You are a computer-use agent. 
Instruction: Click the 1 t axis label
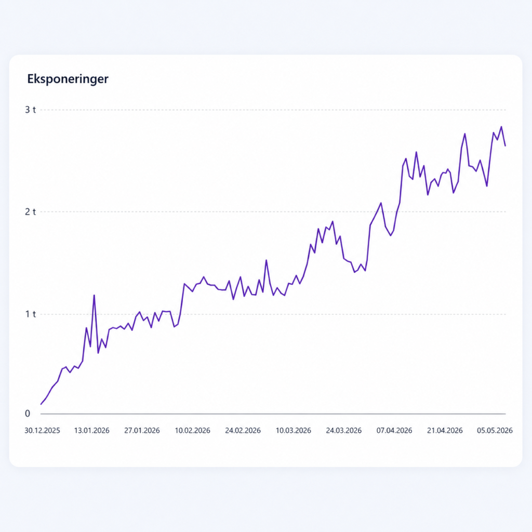point(30,314)
